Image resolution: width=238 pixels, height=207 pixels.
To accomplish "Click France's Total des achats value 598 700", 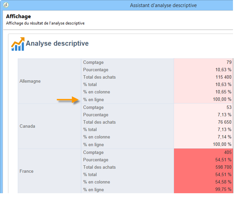I will tap(222, 167).
